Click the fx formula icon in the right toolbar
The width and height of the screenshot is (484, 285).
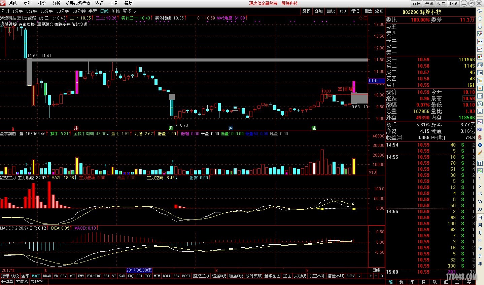point(480,104)
